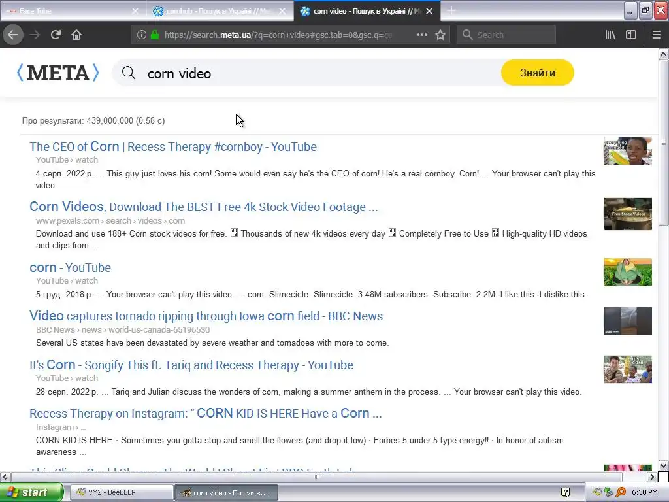
Task: Click BBC News tornado thumbnail
Action: coord(628,321)
